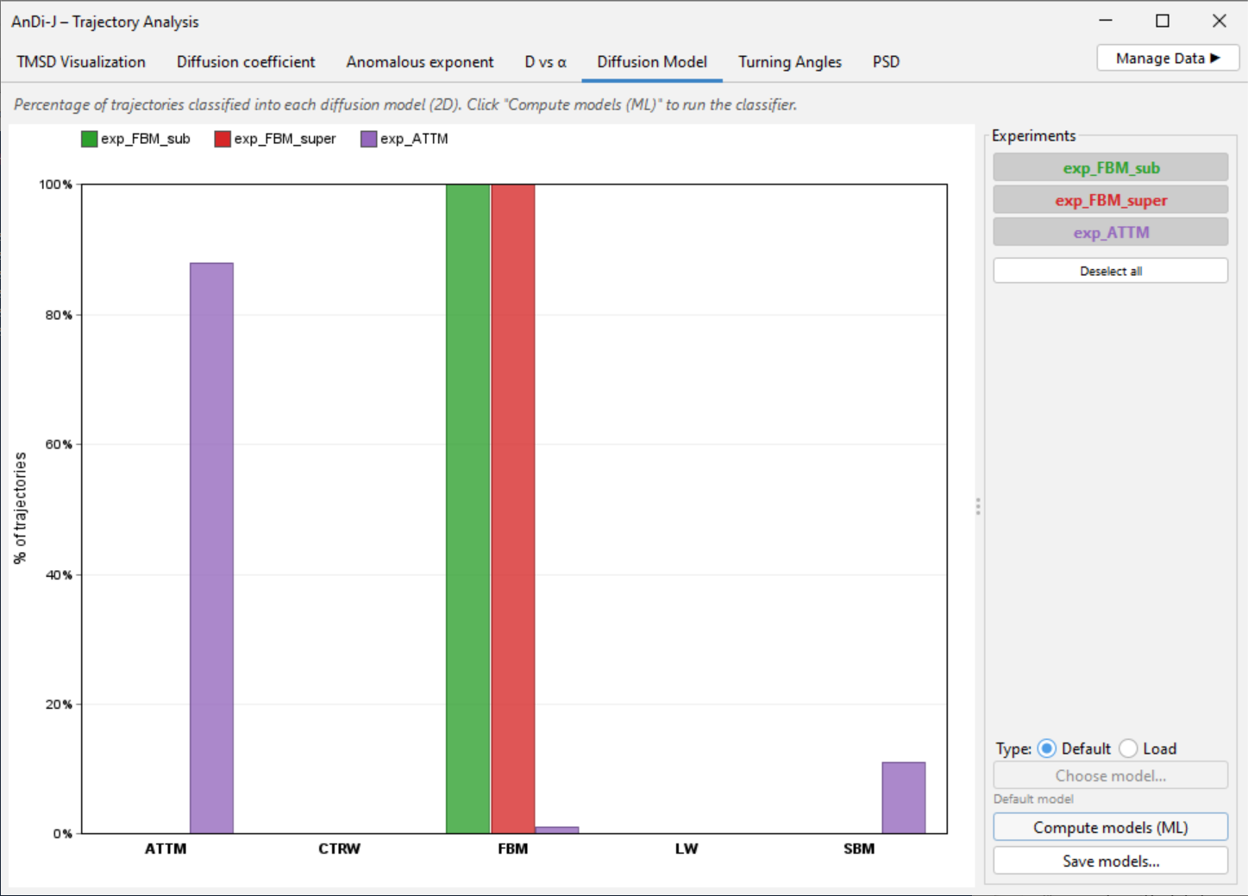Click the LW x-axis label
The height and width of the screenshot is (896, 1248).
point(687,849)
